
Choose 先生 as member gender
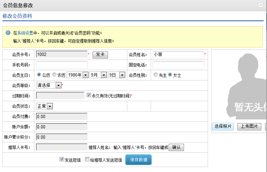click(x=156, y=75)
